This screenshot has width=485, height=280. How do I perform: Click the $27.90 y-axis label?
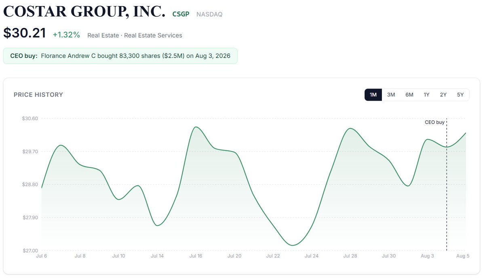coord(30,218)
